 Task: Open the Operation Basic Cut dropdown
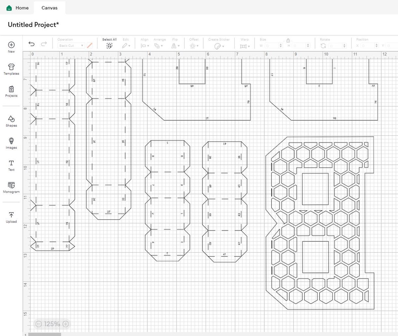coord(71,46)
